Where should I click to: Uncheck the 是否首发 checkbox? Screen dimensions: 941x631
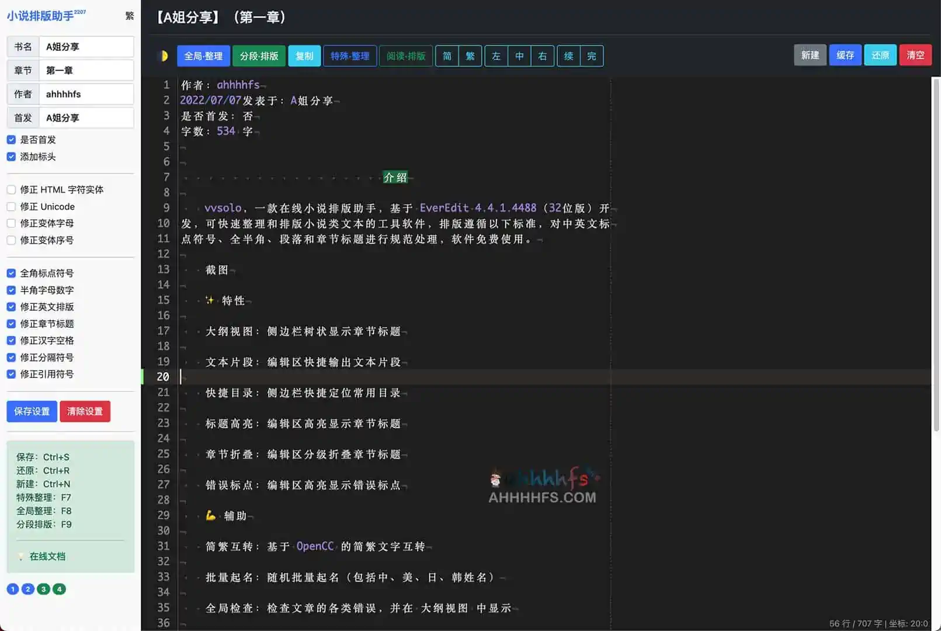pos(11,140)
